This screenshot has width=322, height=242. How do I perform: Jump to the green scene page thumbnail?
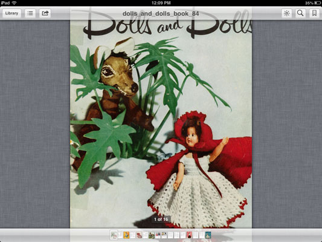152,235
